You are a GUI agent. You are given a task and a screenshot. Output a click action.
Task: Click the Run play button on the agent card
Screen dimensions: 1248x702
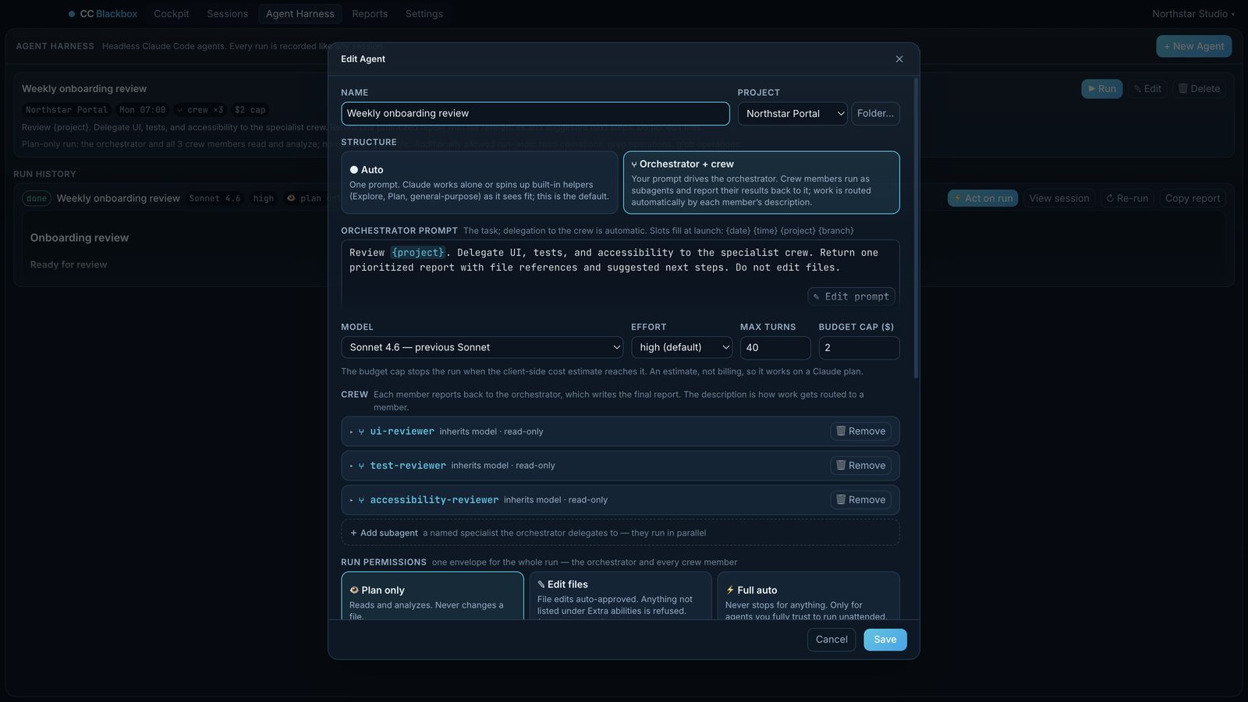click(x=1102, y=89)
